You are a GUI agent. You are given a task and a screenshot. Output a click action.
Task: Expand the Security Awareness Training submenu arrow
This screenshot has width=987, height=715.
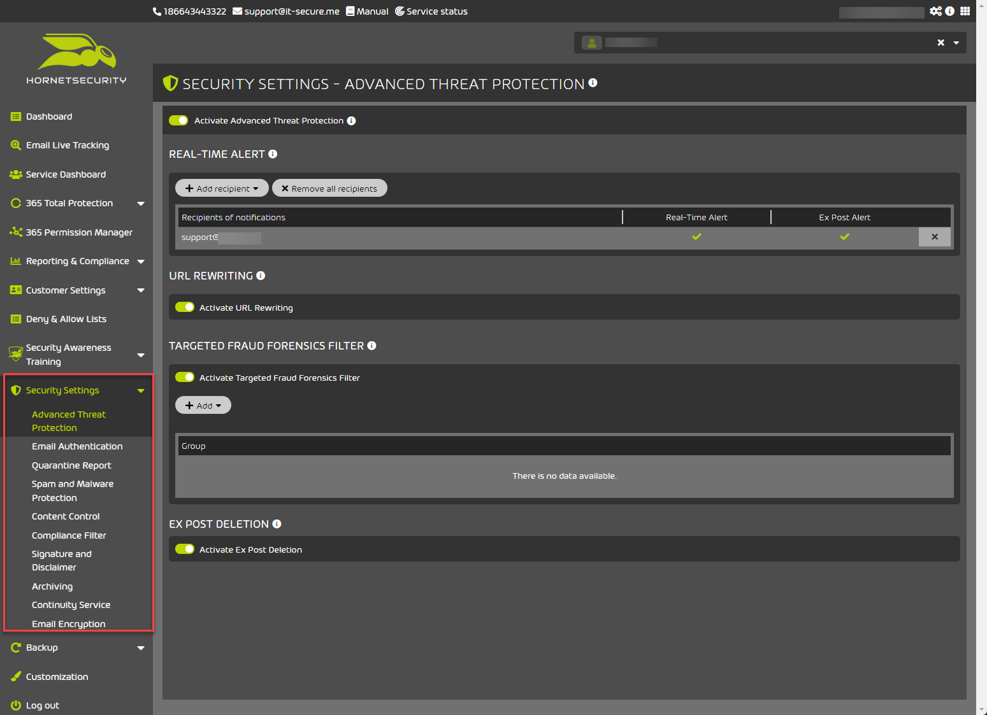tap(141, 355)
